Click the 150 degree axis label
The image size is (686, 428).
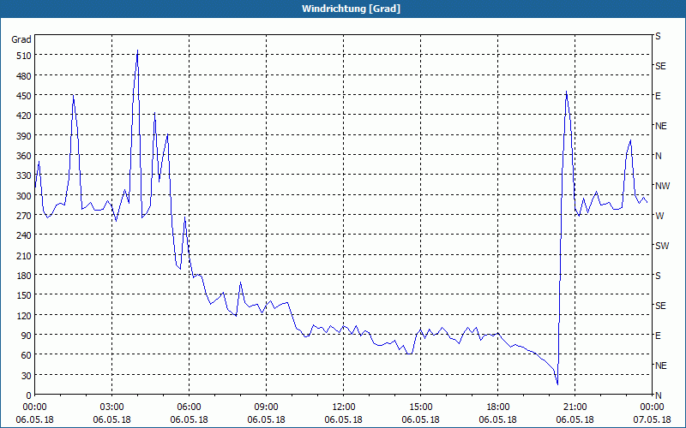point(24,295)
